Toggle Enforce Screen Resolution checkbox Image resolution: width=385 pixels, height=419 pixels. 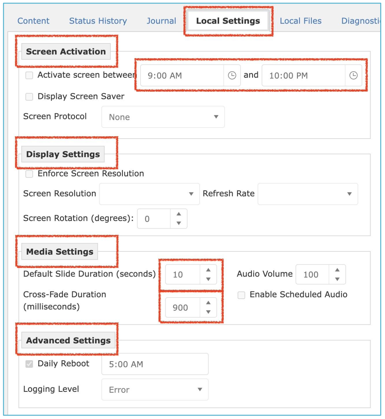pyautogui.click(x=29, y=174)
